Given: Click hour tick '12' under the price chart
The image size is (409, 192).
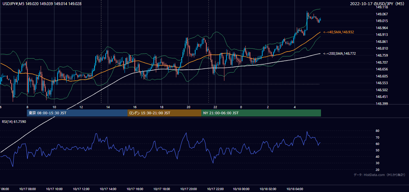Looking at the screenshot, I should [81, 107].
